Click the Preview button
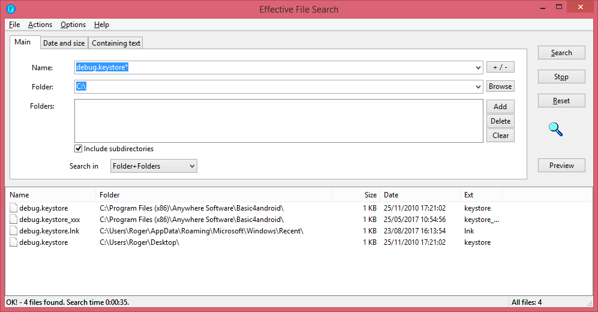Viewport: 598px width, 312px height. pyautogui.click(x=561, y=166)
